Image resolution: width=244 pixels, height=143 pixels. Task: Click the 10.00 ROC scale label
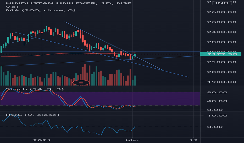(217, 116)
